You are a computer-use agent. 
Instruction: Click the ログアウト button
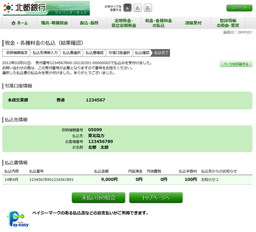[x=239, y=8]
